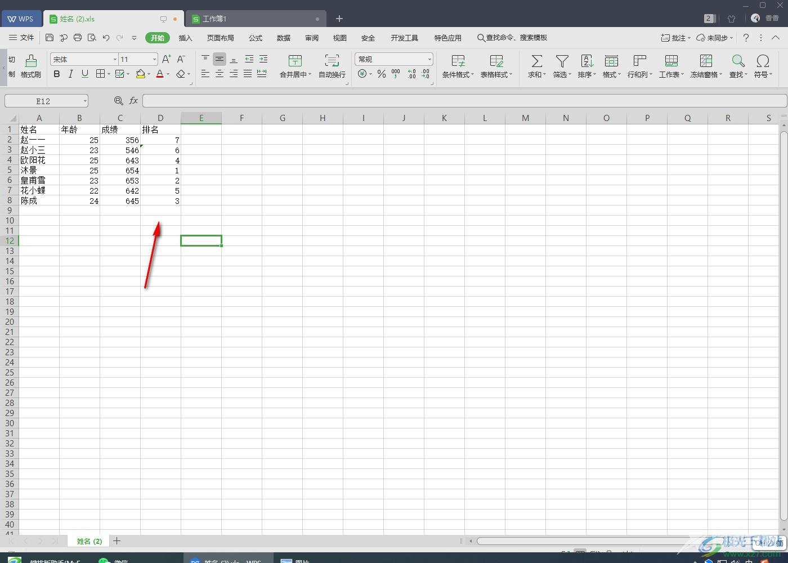The height and width of the screenshot is (563, 788).
Task: Click the fx insert function button
Action: click(x=133, y=101)
